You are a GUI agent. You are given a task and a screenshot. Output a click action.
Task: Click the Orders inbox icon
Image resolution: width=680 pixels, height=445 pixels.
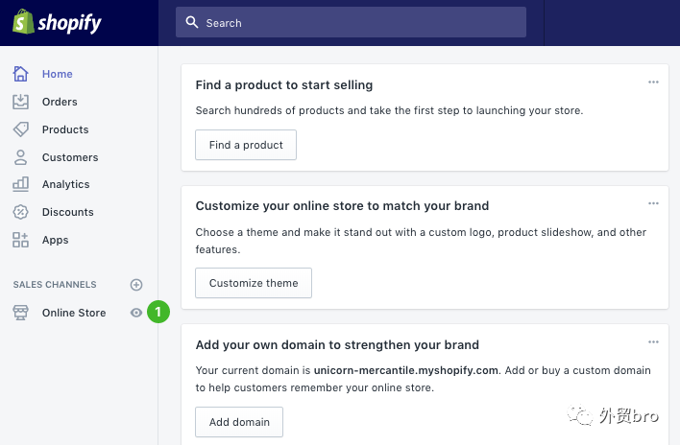[x=21, y=102]
